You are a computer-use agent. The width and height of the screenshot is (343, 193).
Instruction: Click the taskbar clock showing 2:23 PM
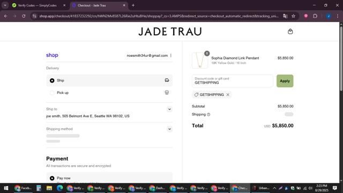(x=322, y=188)
